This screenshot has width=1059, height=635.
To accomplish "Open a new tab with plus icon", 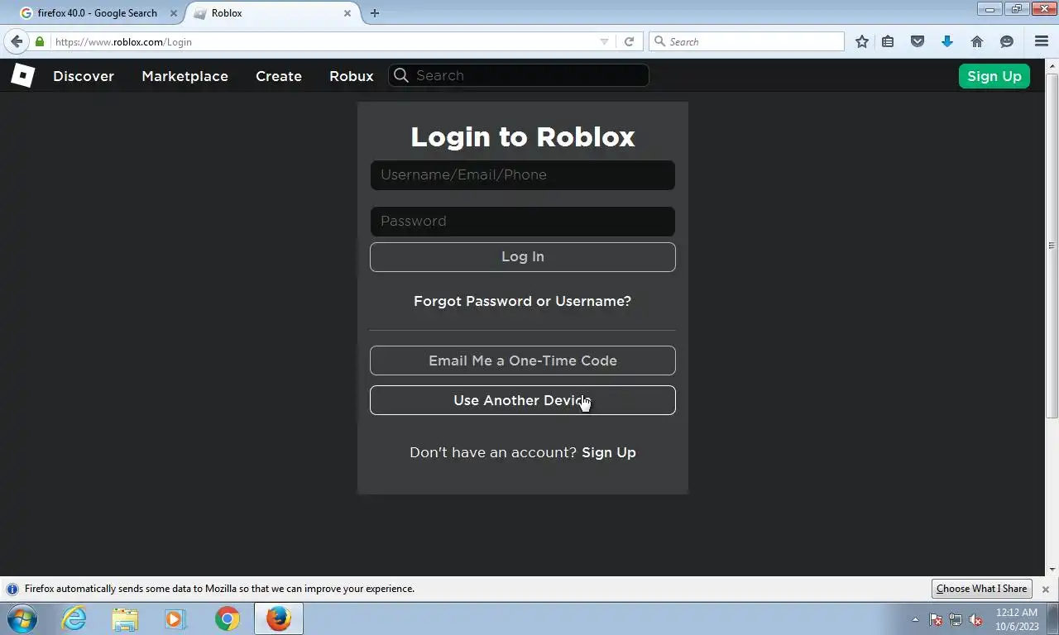I will tap(375, 13).
